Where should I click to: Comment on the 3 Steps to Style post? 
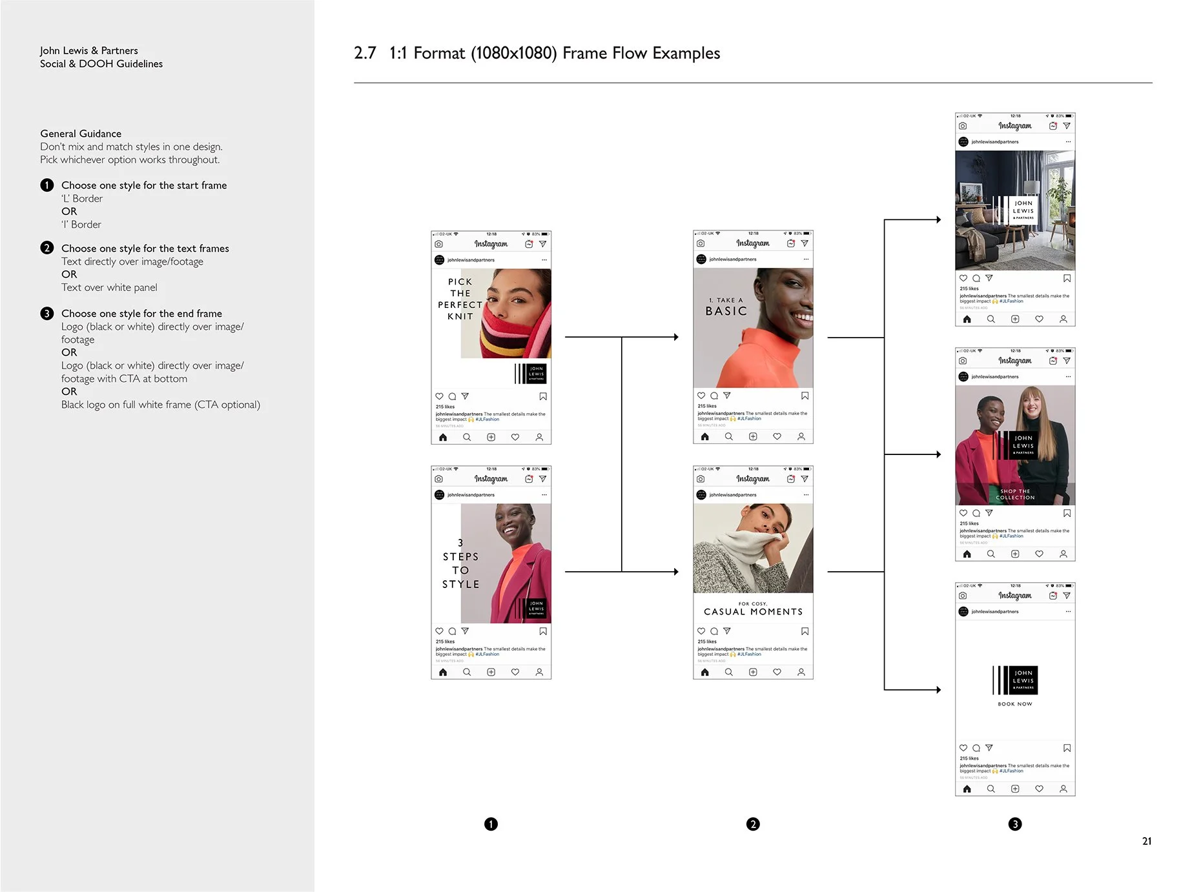tap(452, 631)
